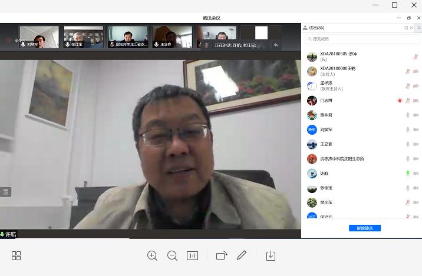422x276 pixels.
Task: Open the members panel menu icon
Action: click(x=418, y=28)
